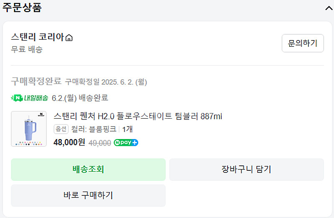Screen dimensions: 334x218
Task: Click the 컬러: 블룸핑크 option text
Action: pyautogui.click(x=94, y=129)
